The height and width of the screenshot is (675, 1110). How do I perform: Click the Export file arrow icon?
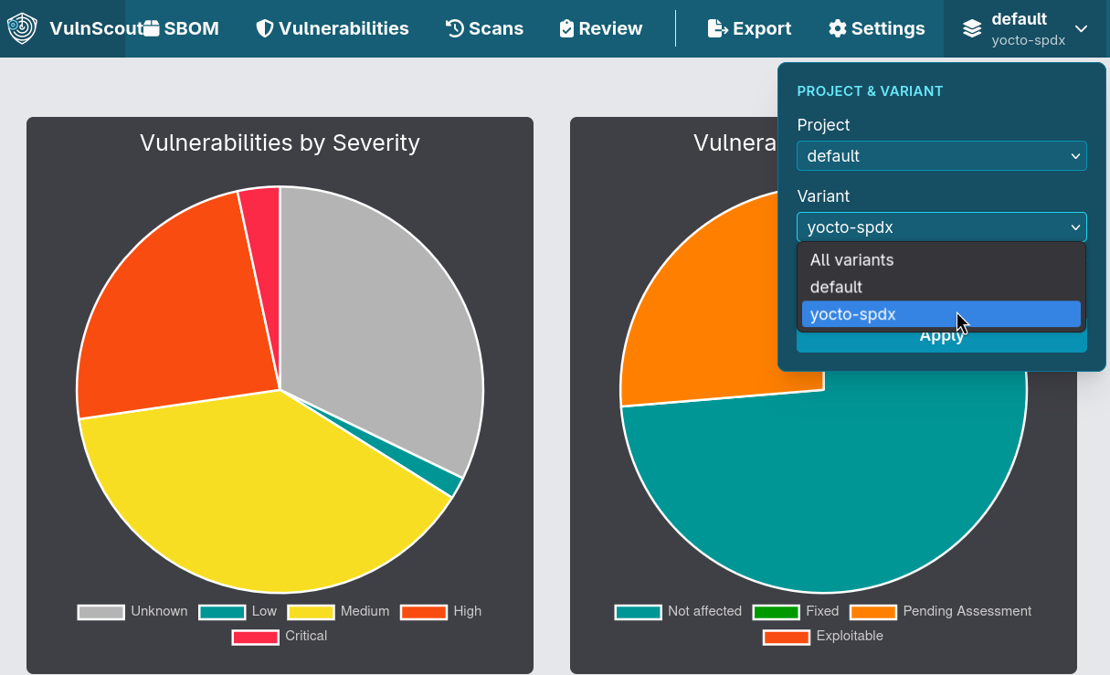click(718, 28)
